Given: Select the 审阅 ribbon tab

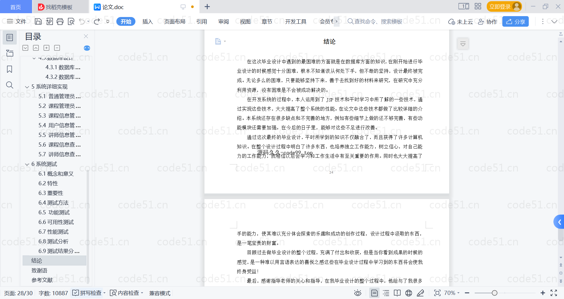Looking at the screenshot, I should [x=224, y=21].
